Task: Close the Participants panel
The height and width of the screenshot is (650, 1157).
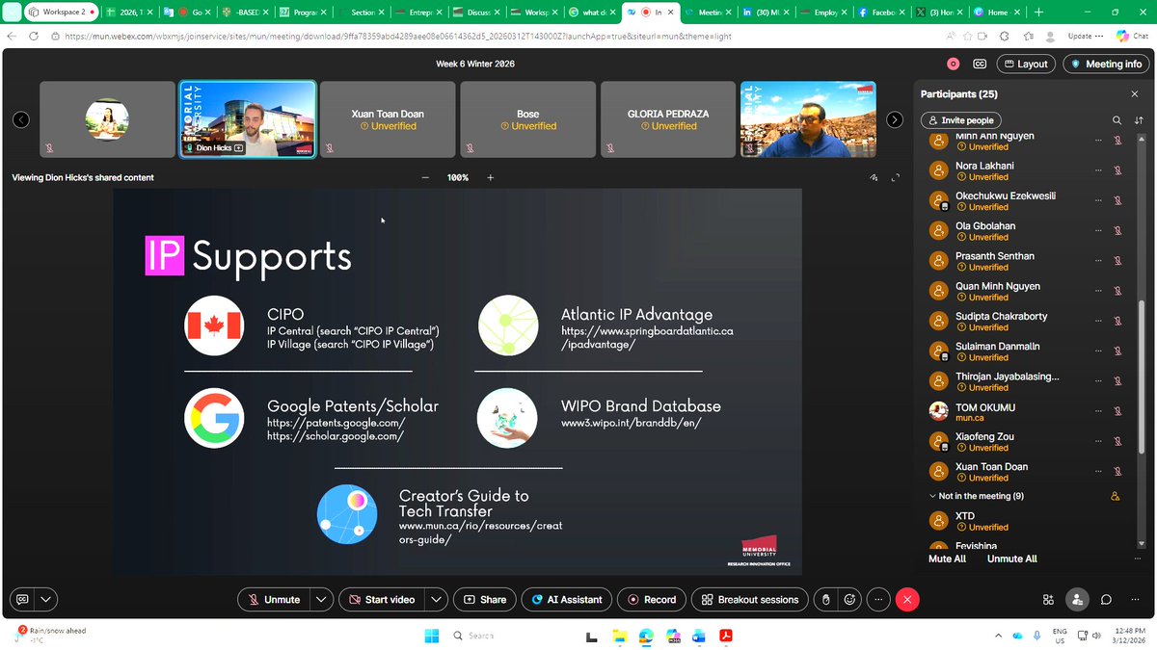Action: [1135, 94]
